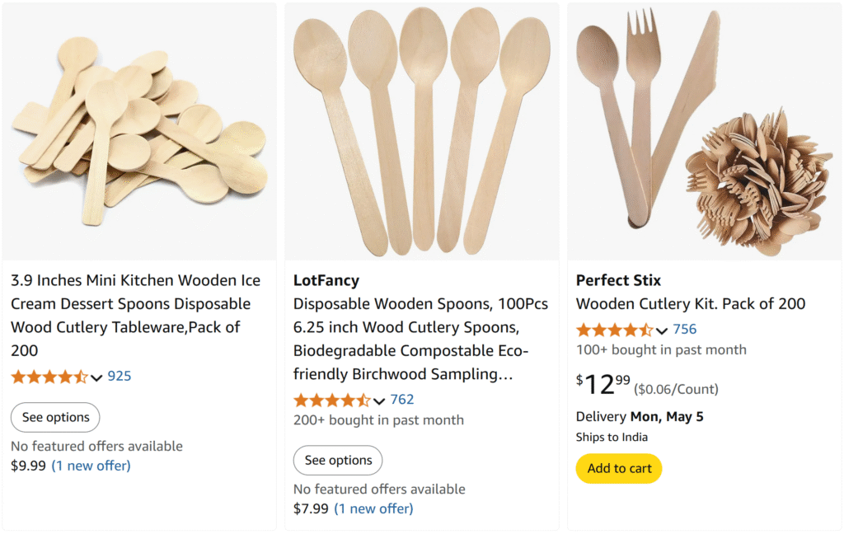Expand rating chevron next to 925 reviews
Image resolution: width=844 pixels, height=534 pixels.
(x=96, y=377)
